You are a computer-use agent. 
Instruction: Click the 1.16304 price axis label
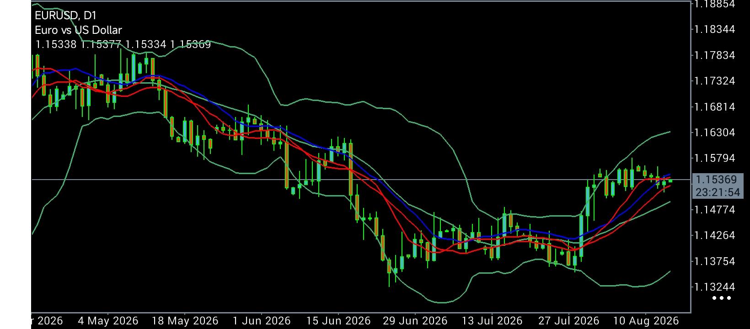click(714, 133)
